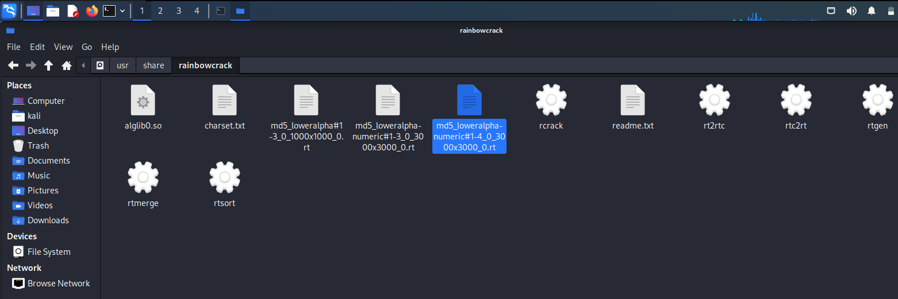Open the text editor panel launcher
898x299 pixels.
pos(72,11)
